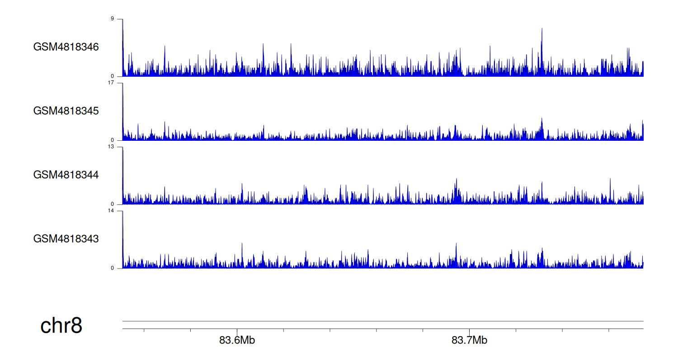The image size is (678, 352).
Task: Select the zero baseline label of GSM4818345
Action: coord(119,140)
